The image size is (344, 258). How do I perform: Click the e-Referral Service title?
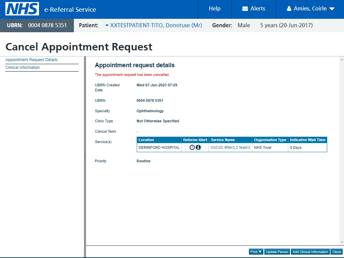coord(70,9)
